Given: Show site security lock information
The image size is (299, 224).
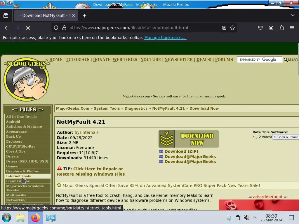Looking at the screenshot, I should tap(64, 28).
